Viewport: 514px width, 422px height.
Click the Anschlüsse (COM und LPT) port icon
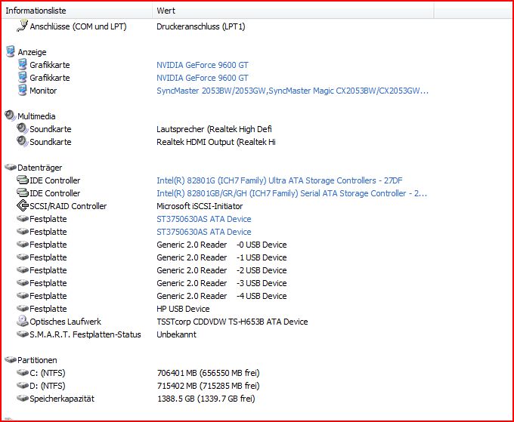(22, 26)
